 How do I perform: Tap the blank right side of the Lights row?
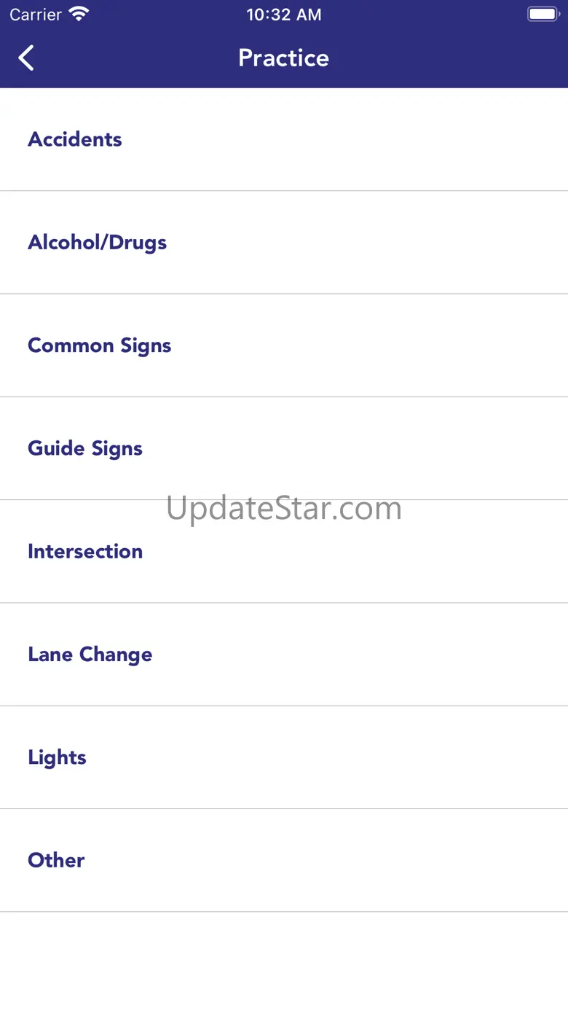[437, 757]
